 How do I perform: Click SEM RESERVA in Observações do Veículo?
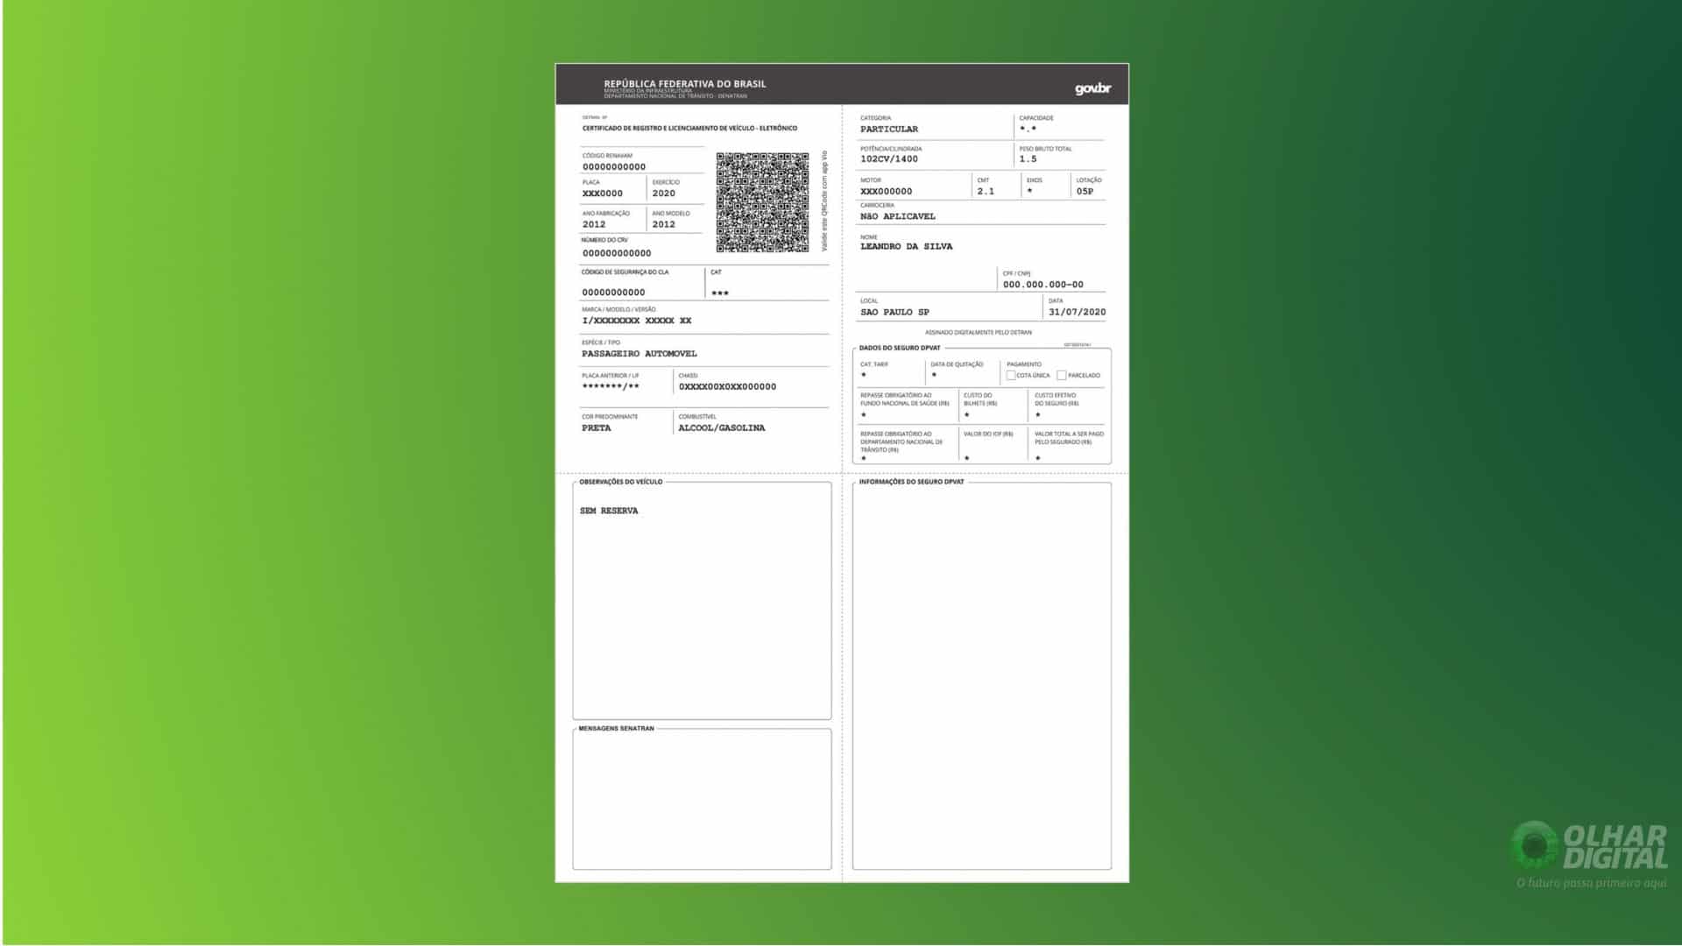point(609,511)
